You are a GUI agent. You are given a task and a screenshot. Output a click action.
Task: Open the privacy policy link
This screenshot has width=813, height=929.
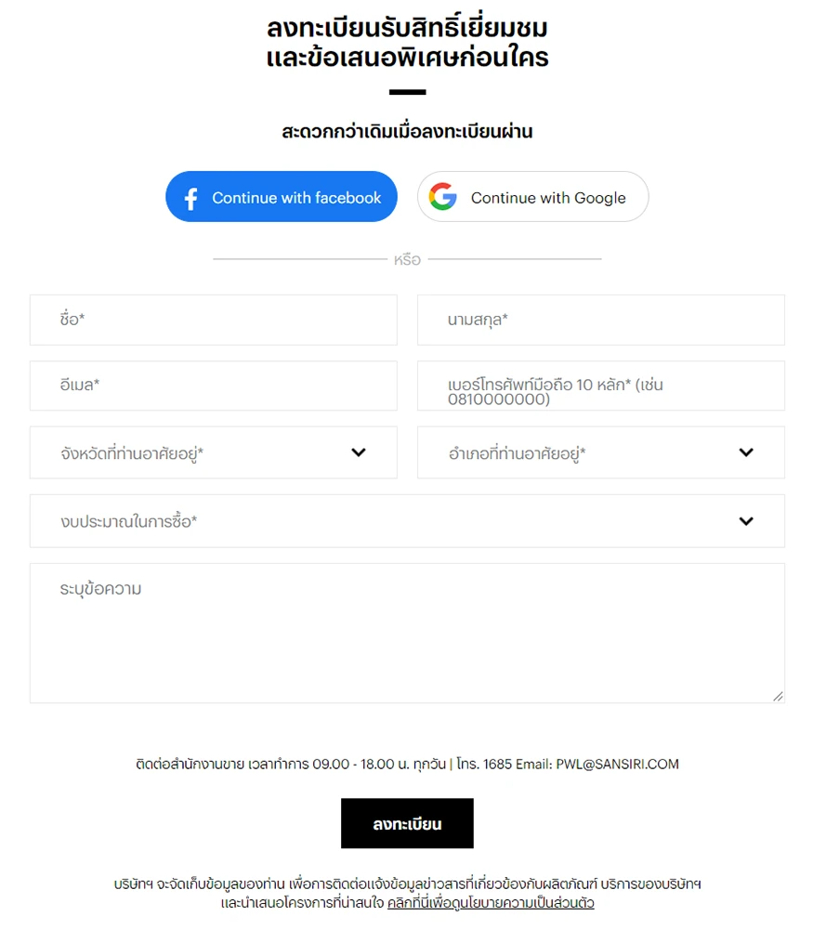pyautogui.click(x=491, y=903)
